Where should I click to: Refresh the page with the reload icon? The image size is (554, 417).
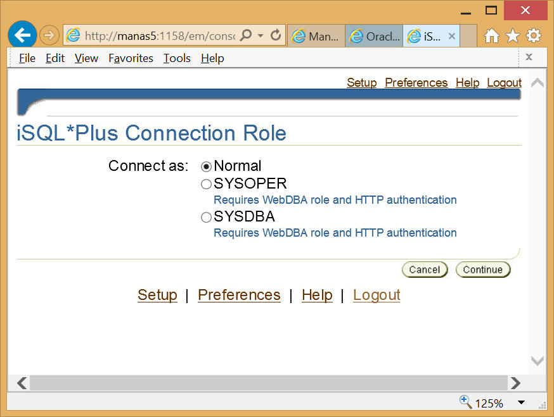click(x=276, y=35)
